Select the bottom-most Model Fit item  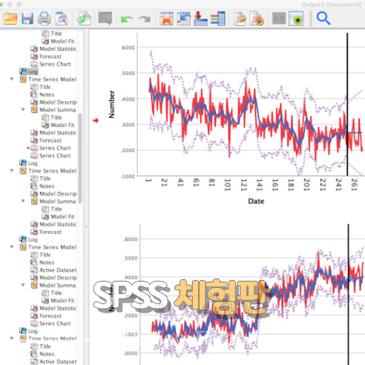58,300
